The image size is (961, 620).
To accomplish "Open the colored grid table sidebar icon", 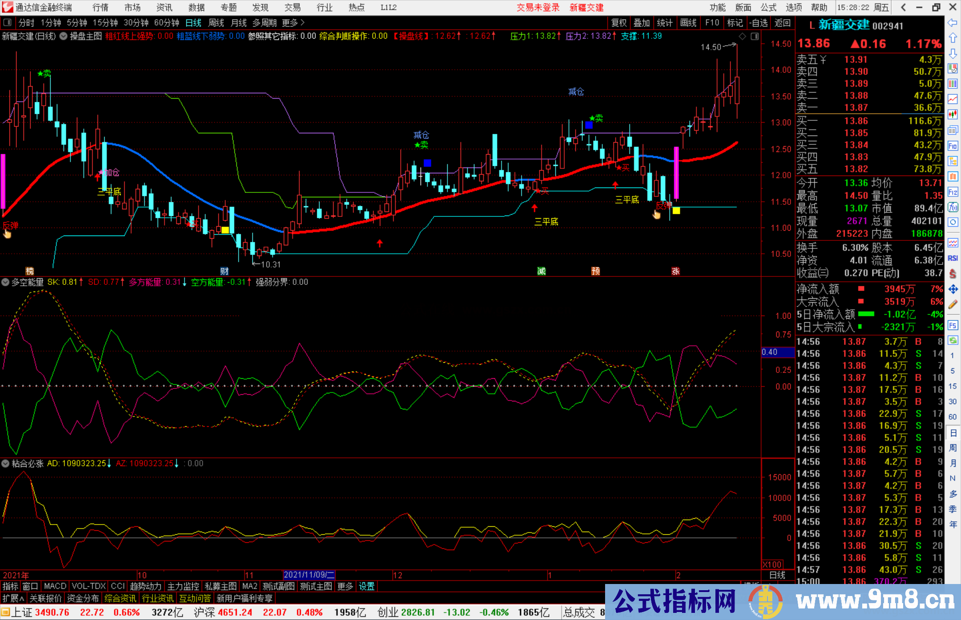I will pyautogui.click(x=953, y=84).
